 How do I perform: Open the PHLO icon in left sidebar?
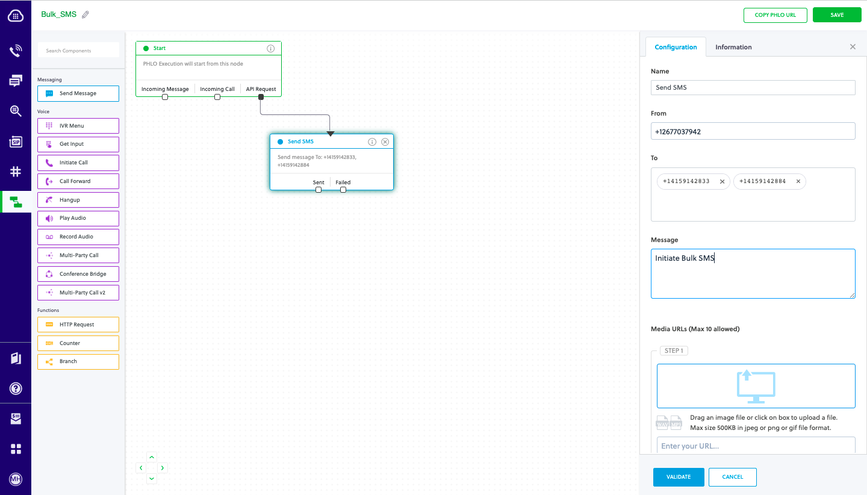pyautogui.click(x=16, y=202)
